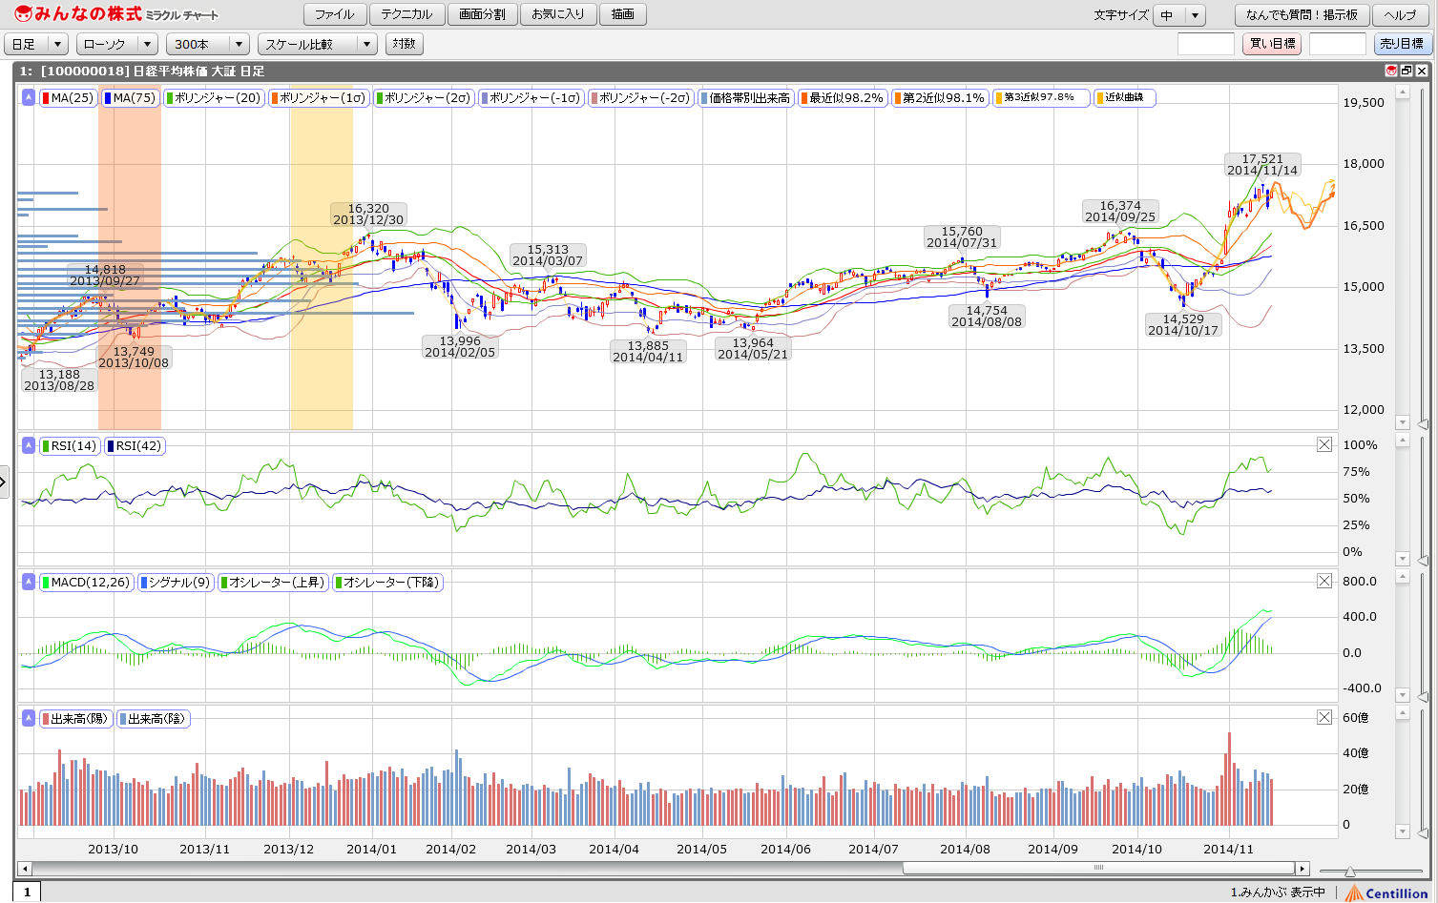Viewport: 1438px width, 903px height.
Task: Click the Centillion logo in status bar
Action: [x=1386, y=893]
